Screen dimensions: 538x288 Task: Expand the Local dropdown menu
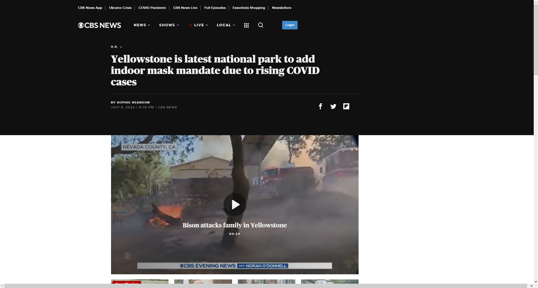tap(226, 25)
